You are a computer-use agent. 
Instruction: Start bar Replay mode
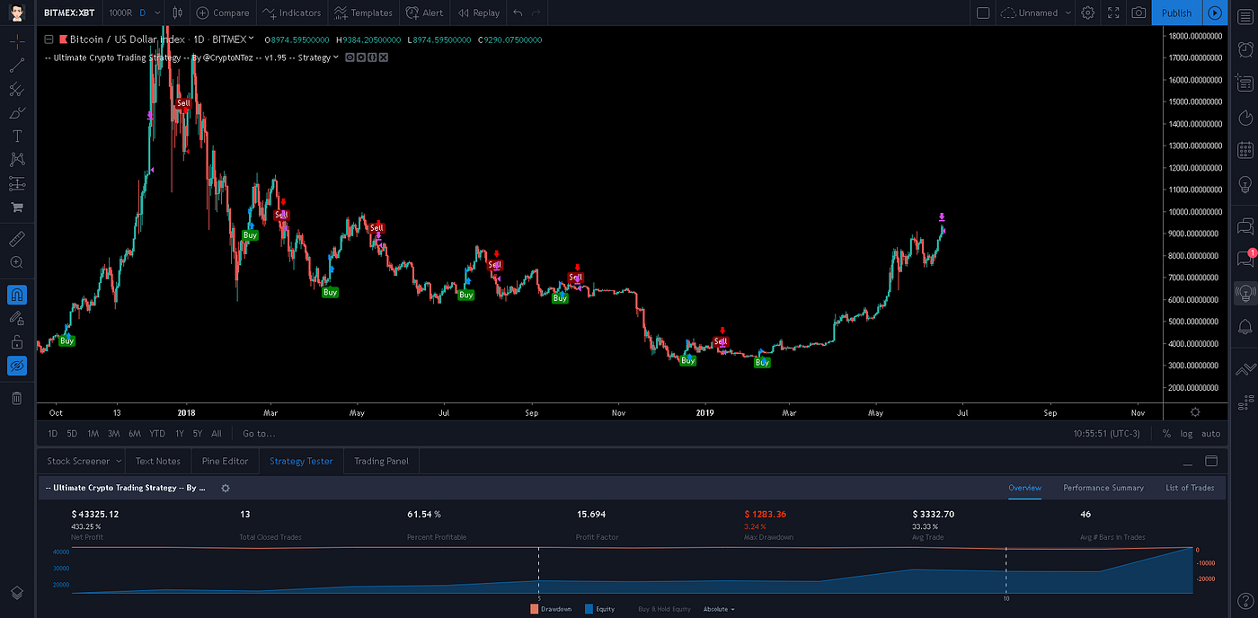(x=478, y=13)
